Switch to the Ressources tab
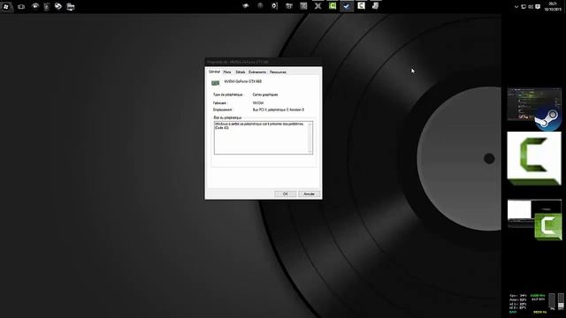Screen dimensions: 566x318 point(278,72)
